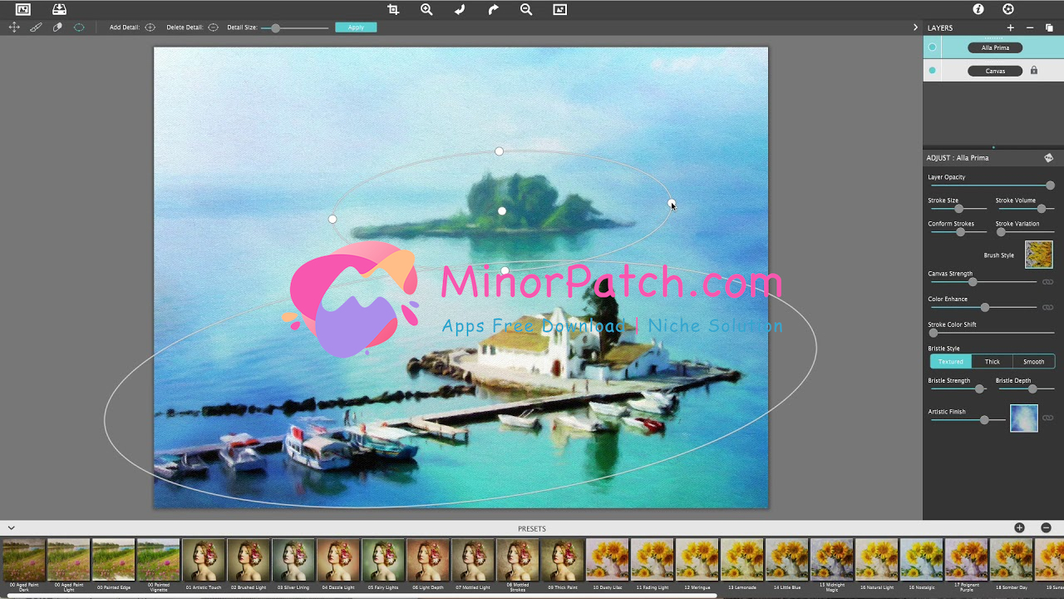
Task: Apply the 10 Dusty Lilac preset
Action: pos(608,559)
